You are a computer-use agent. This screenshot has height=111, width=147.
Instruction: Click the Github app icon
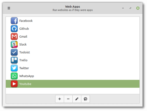pyautogui.click(x=14, y=29)
